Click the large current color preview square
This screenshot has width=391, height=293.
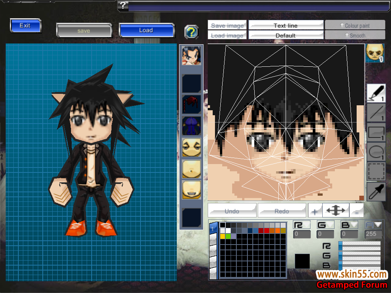(302, 261)
